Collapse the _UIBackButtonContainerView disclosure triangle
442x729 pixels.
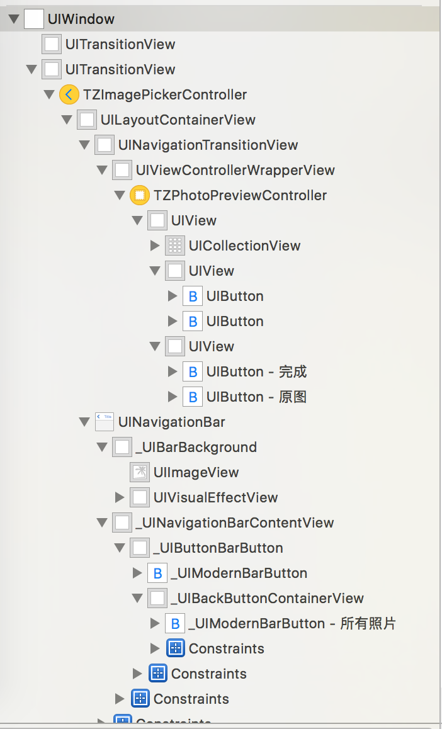(x=137, y=598)
